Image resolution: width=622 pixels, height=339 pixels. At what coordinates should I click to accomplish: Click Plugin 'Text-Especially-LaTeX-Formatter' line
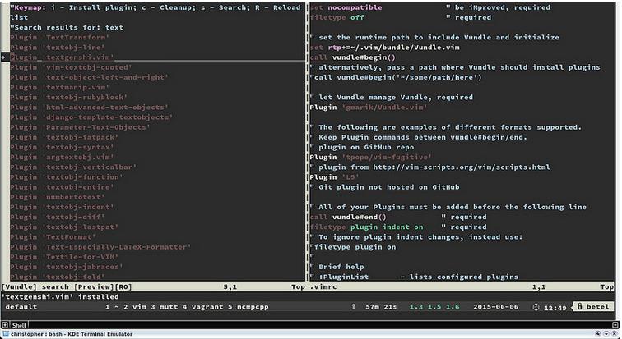point(100,247)
